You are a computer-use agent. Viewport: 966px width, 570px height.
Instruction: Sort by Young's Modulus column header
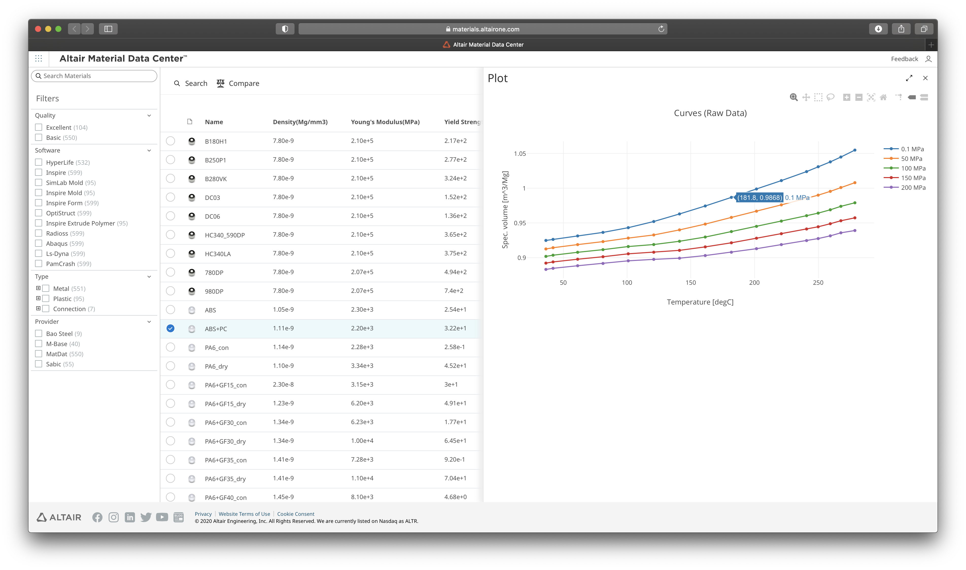385,122
